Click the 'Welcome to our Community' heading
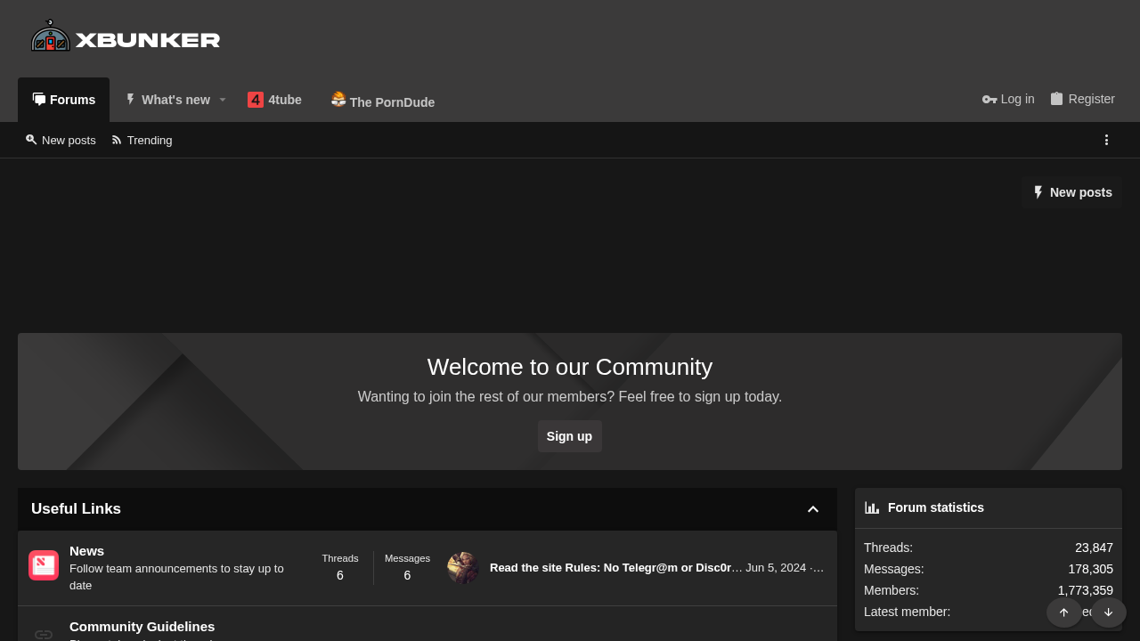This screenshot has height=641, width=1140. (570, 367)
